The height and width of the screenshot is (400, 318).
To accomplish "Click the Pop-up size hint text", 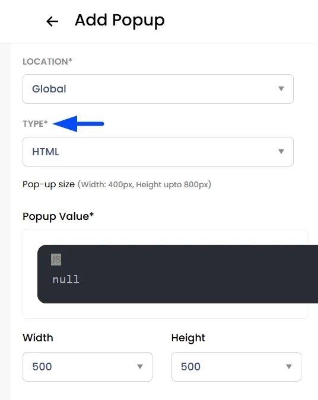I will tap(117, 184).
